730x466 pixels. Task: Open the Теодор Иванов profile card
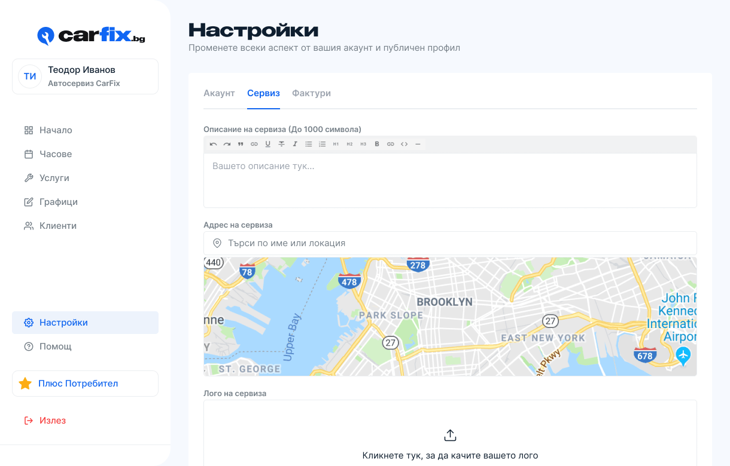[x=85, y=76]
